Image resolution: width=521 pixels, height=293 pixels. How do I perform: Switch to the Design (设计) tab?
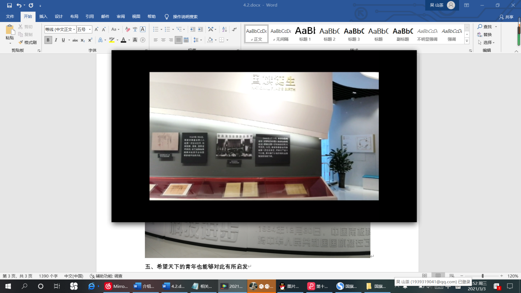click(x=59, y=17)
